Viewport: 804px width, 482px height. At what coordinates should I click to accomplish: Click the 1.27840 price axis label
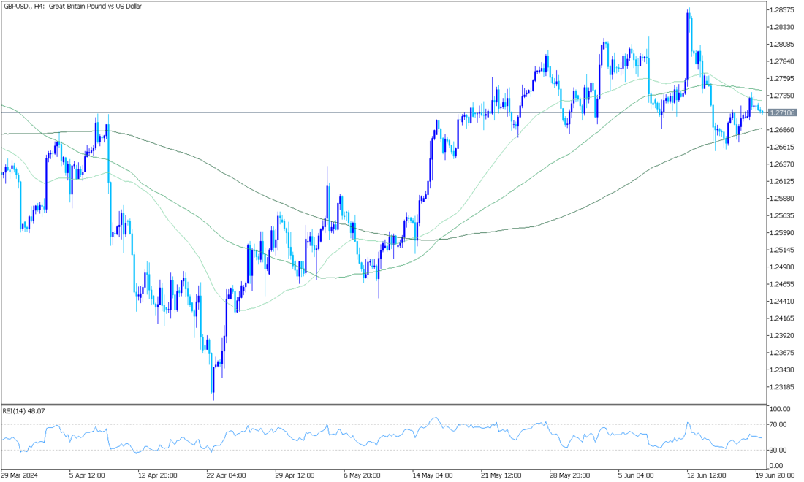tap(783, 61)
